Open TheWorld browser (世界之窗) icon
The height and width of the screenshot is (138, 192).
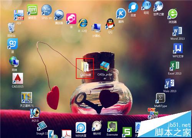[x=159, y=6]
